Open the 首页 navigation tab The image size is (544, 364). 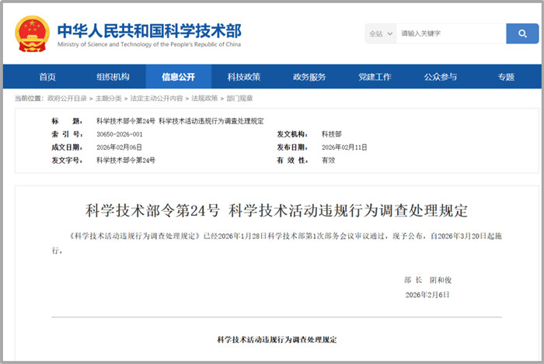coord(47,77)
